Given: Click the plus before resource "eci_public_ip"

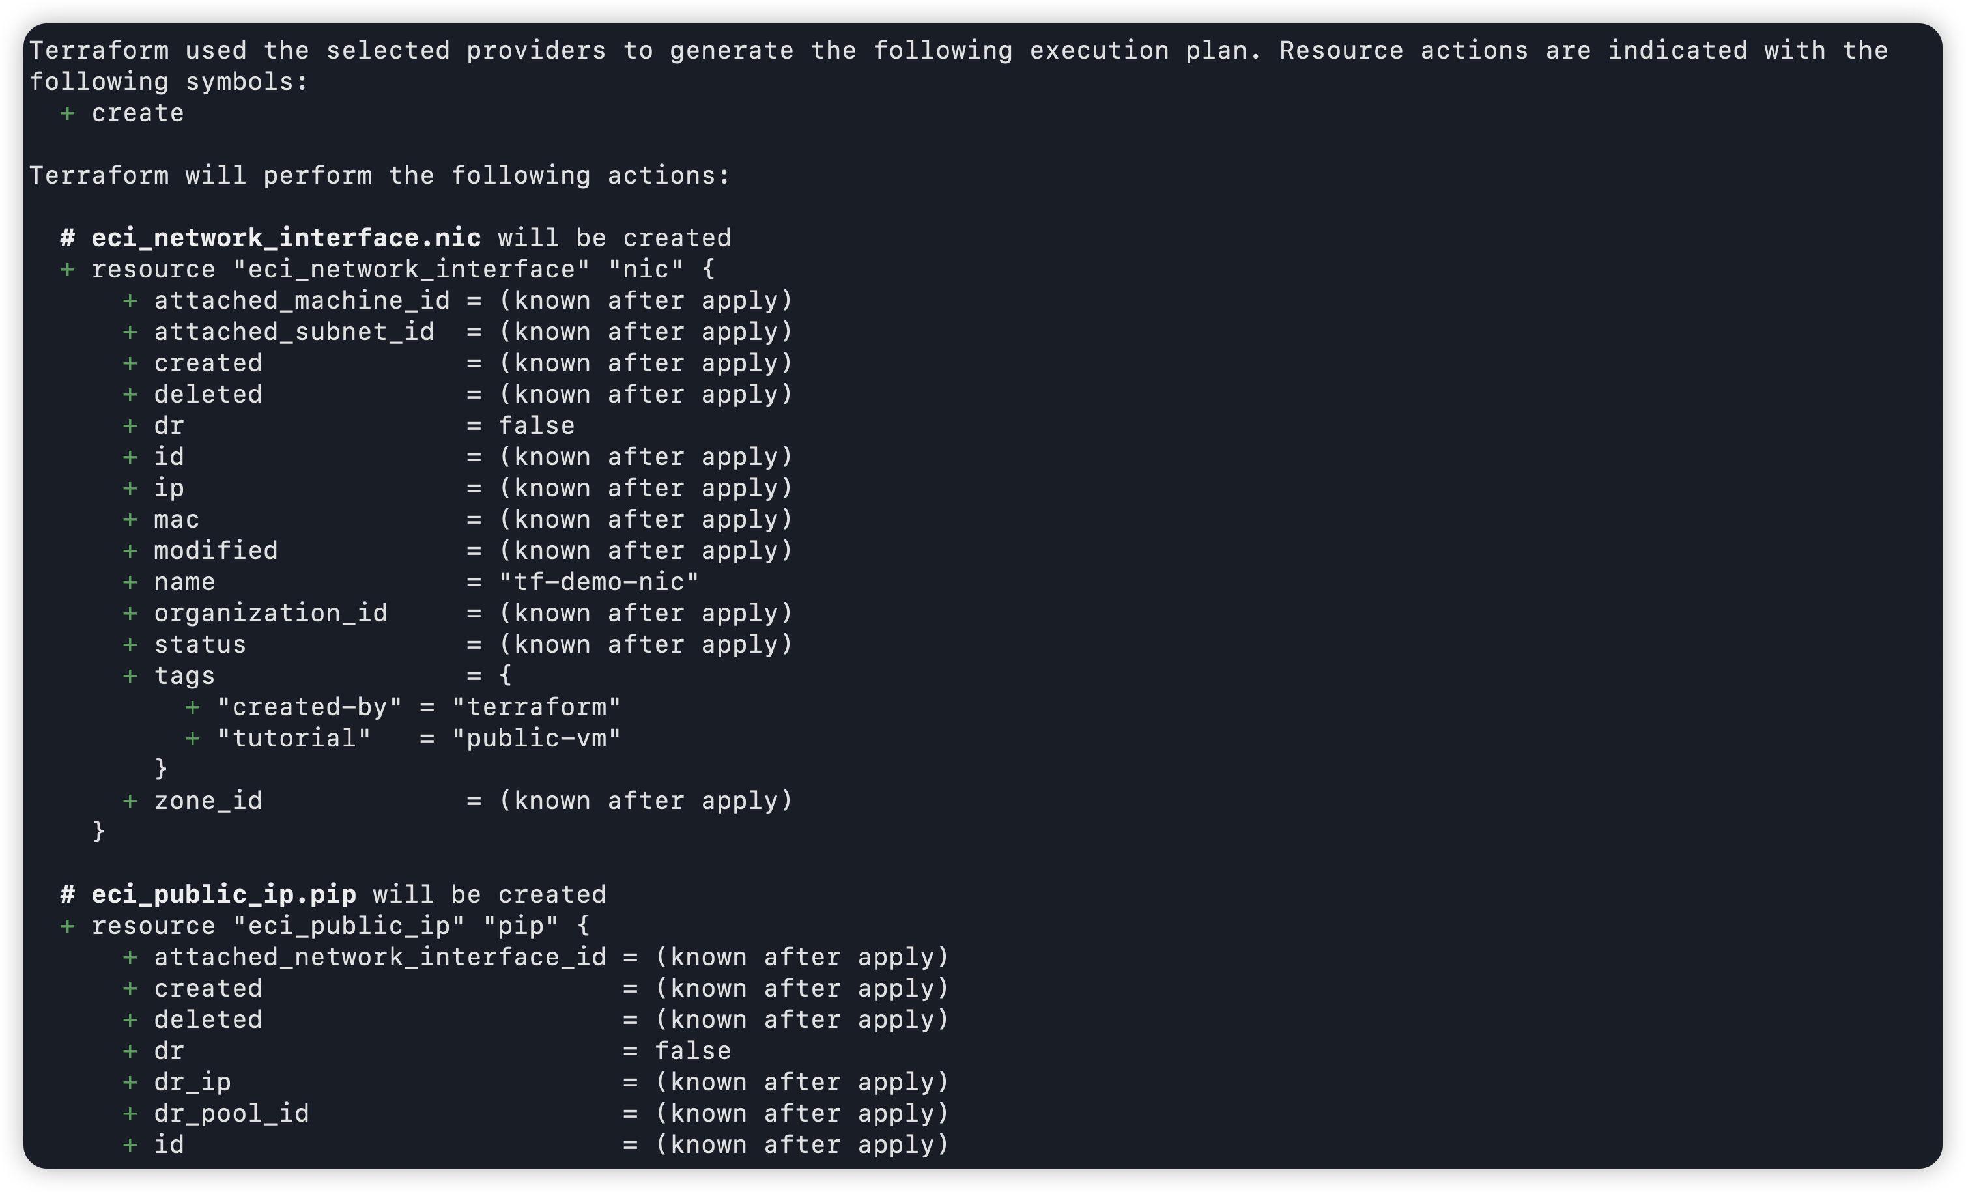Looking at the screenshot, I should point(68,926).
